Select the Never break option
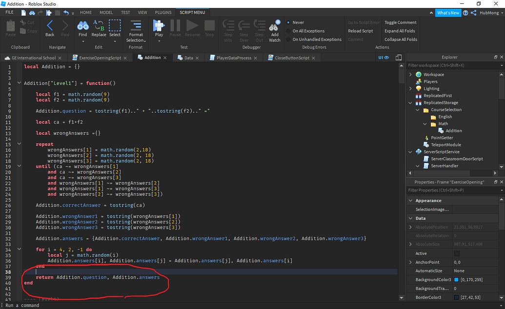Image resolution: width=505 pixels, height=309 pixels. coord(288,22)
